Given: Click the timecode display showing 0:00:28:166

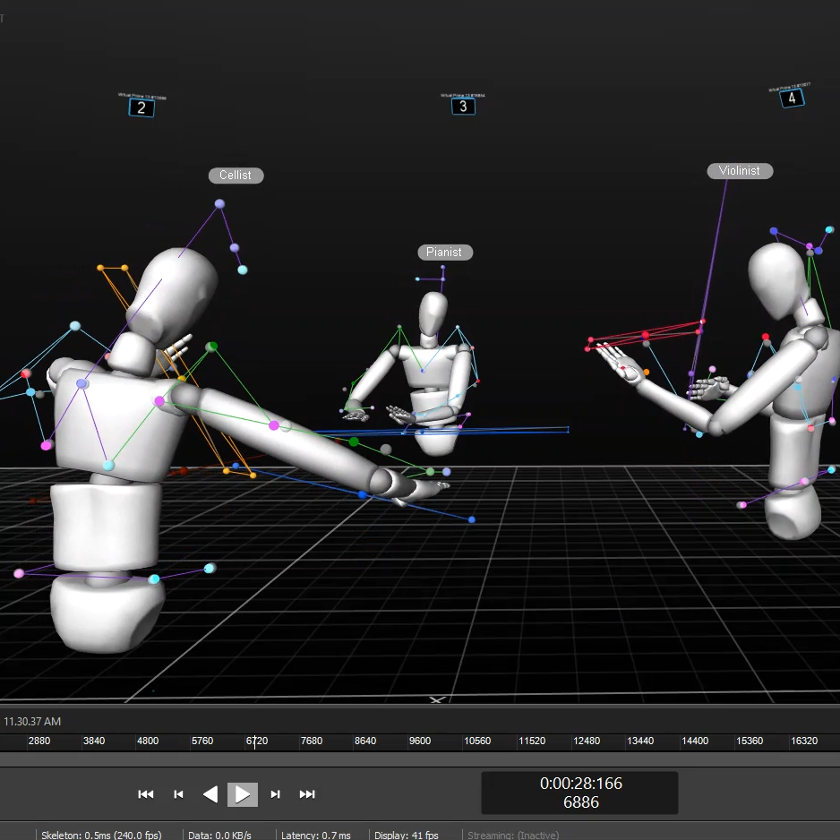Looking at the screenshot, I should point(580,784).
